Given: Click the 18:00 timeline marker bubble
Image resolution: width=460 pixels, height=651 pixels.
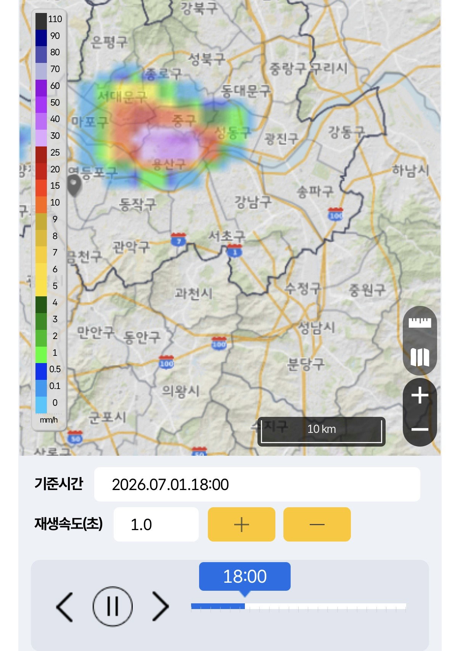Looking at the screenshot, I should (245, 577).
